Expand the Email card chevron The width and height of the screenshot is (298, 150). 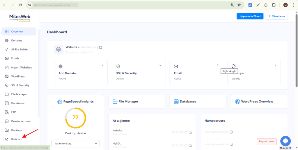(x=218, y=66)
